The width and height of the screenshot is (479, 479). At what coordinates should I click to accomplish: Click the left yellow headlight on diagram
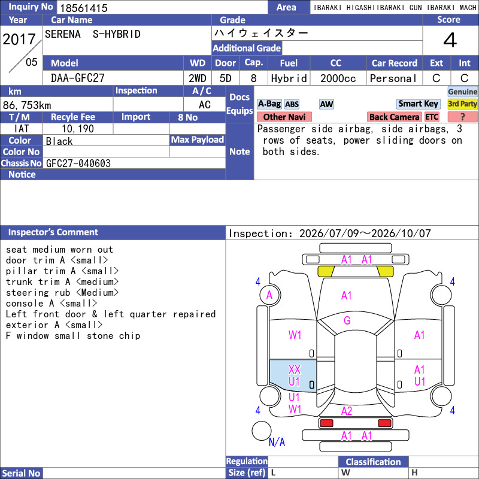(326, 271)
